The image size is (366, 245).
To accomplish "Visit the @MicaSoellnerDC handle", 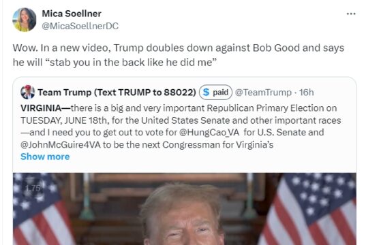I will pos(80,26).
